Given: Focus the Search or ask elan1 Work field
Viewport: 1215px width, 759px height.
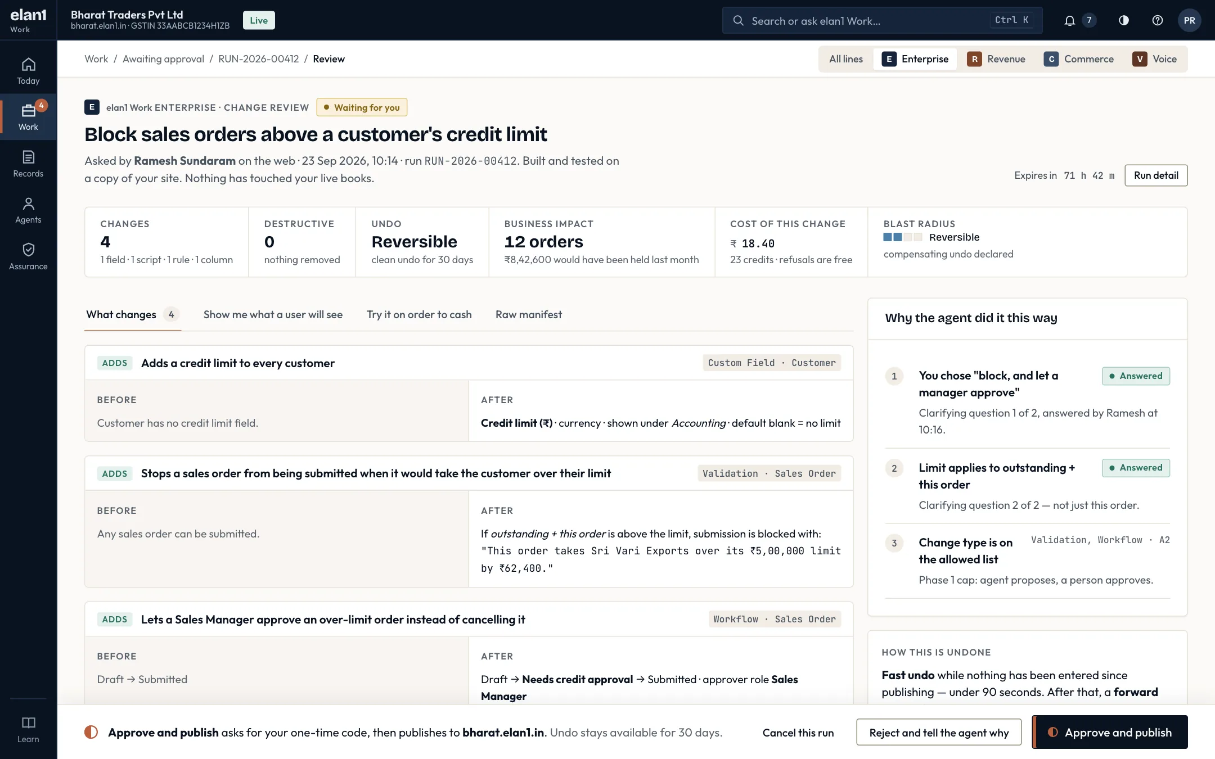Looking at the screenshot, I should pos(882,20).
